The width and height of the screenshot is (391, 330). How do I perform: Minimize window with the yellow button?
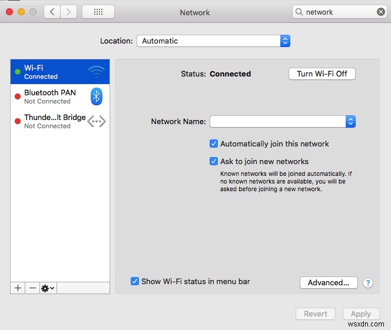point(21,12)
